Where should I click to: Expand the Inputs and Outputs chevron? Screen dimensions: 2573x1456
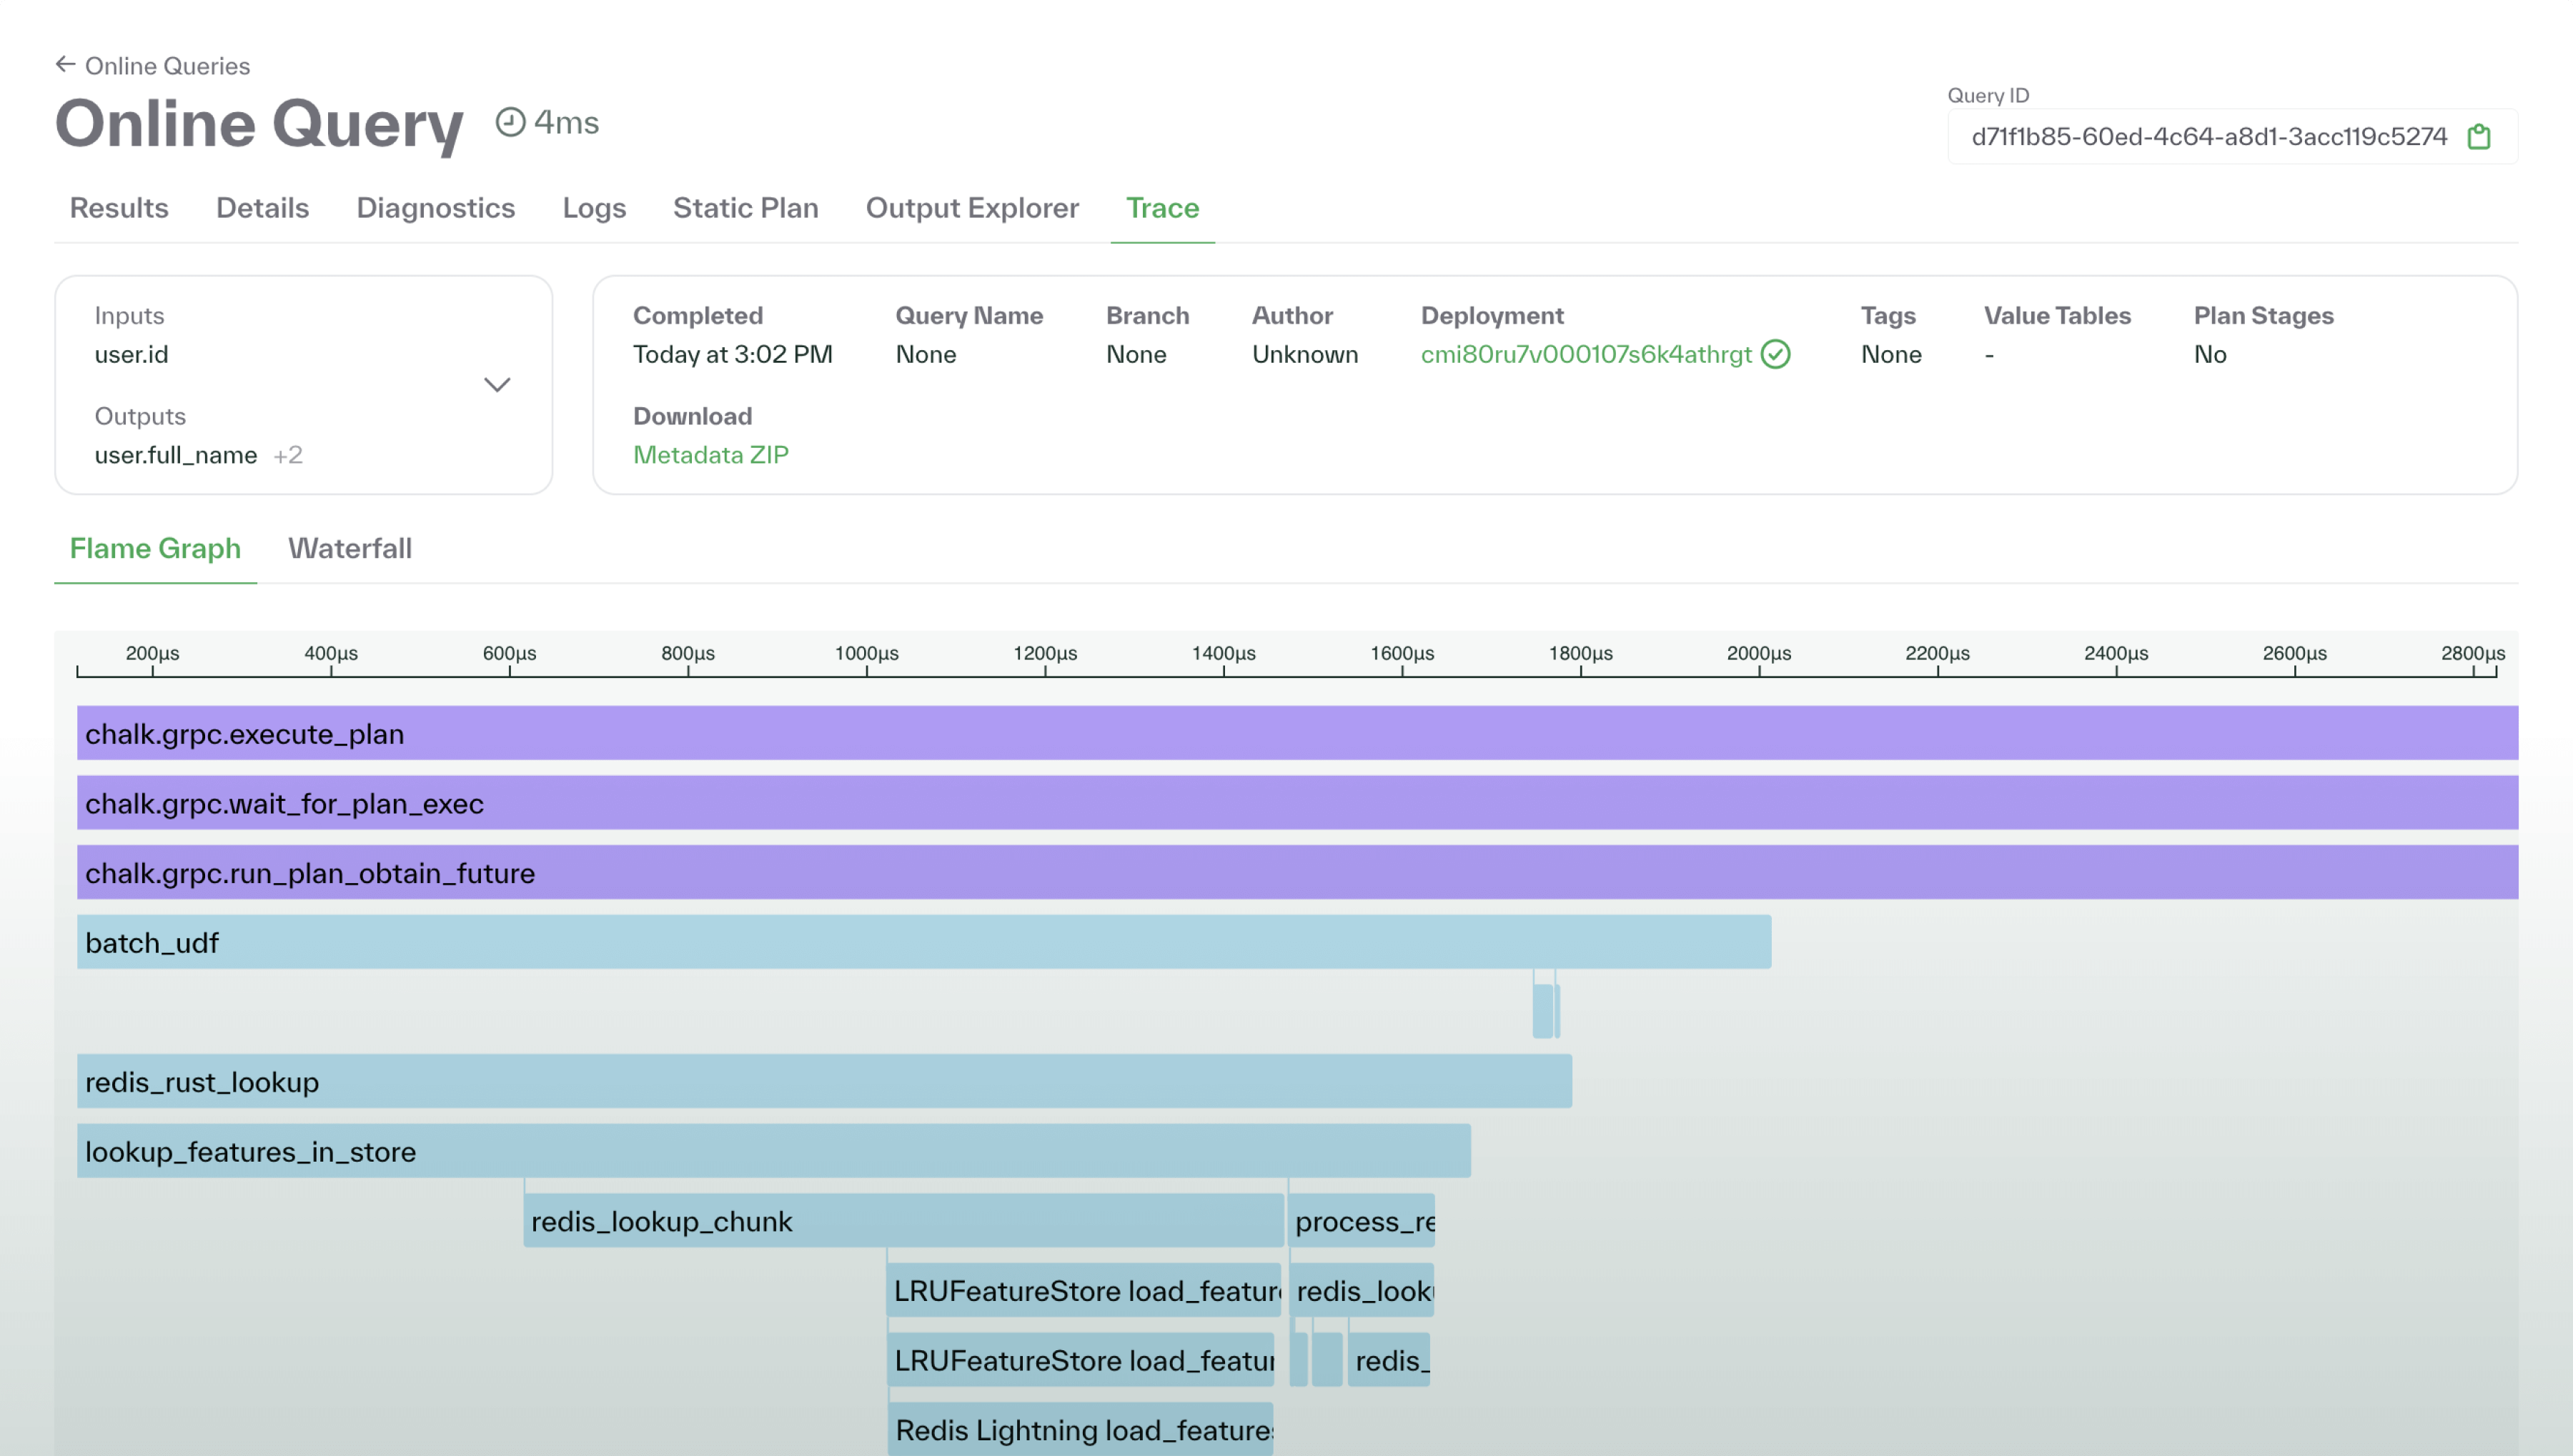(x=497, y=385)
